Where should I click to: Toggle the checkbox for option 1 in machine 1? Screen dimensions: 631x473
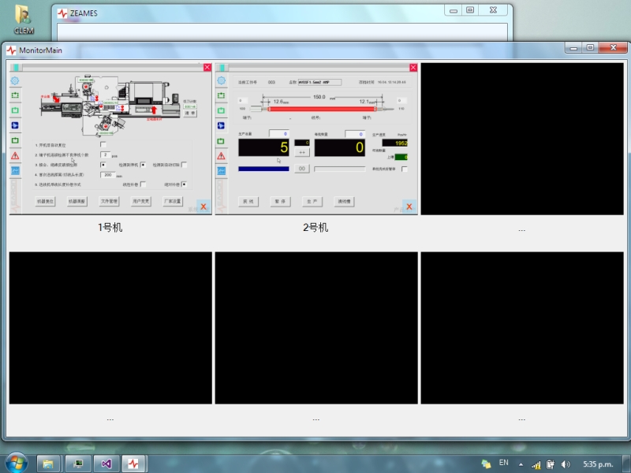pos(104,145)
